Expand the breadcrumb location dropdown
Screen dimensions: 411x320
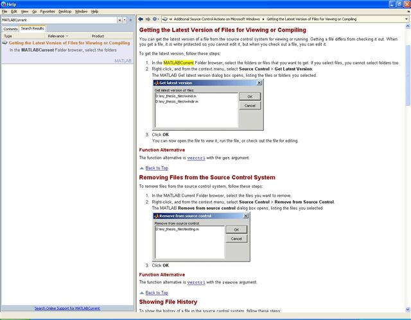click(x=407, y=19)
